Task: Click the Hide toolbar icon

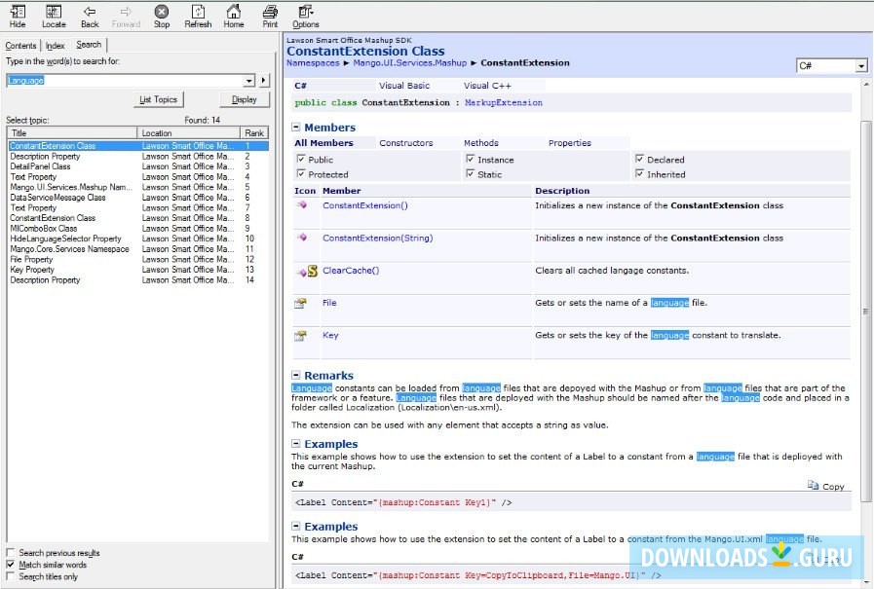Action: point(18,16)
